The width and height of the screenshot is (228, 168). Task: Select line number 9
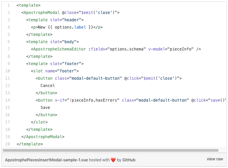[x=9, y=64]
